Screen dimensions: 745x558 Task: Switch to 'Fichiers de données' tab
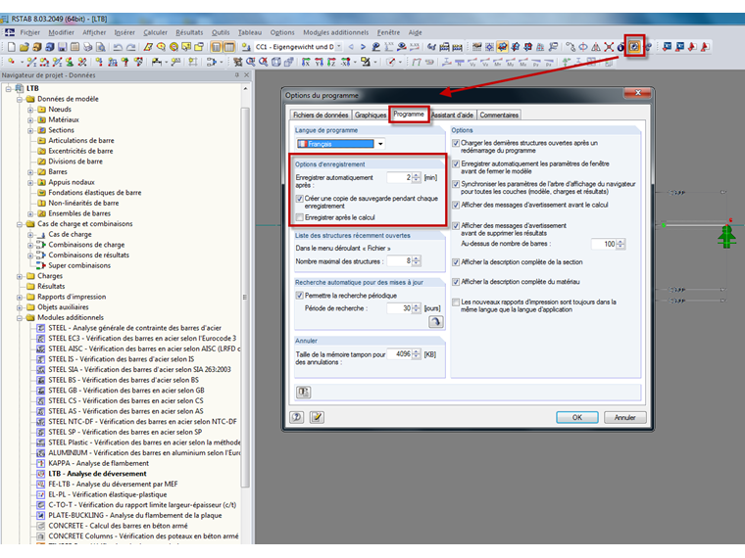tap(321, 115)
